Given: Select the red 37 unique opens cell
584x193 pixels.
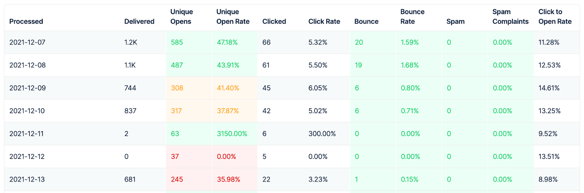Looking at the screenshot, I should click(175, 157).
